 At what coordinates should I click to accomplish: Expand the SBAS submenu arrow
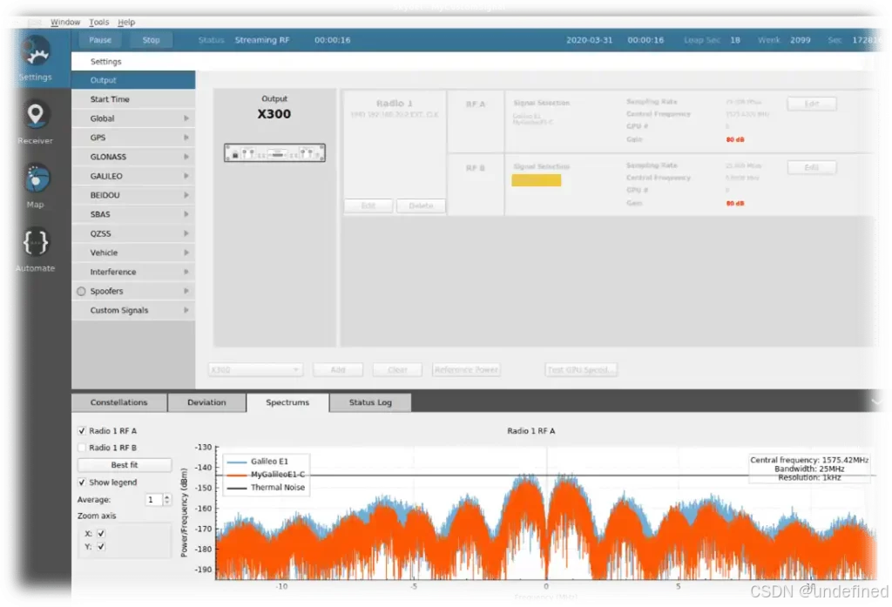pyautogui.click(x=186, y=214)
